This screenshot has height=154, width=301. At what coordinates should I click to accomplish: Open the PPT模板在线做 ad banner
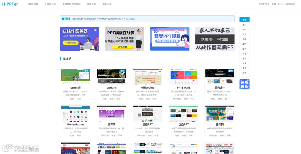125,39
